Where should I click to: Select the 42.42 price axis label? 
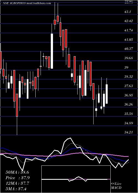point(129,21)
